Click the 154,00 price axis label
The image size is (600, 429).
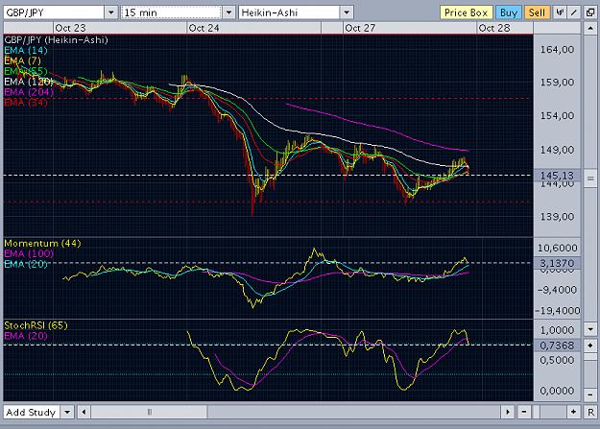tap(557, 115)
